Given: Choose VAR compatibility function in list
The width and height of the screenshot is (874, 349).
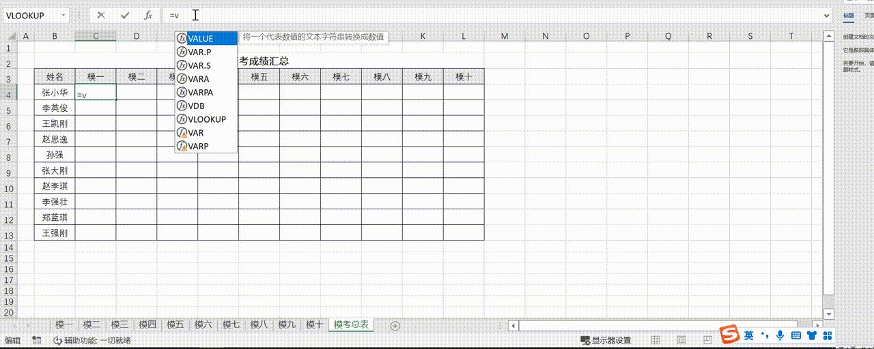Looking at the screenshot, I should [206, 133].
